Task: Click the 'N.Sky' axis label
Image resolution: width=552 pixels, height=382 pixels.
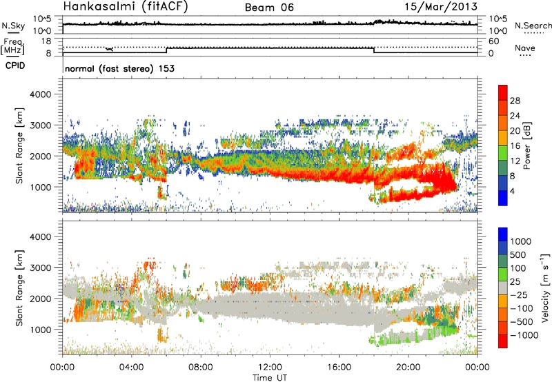Action: point(13,26)
